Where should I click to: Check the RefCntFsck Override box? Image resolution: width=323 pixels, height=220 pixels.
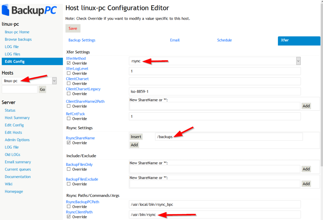click(68, 119)
